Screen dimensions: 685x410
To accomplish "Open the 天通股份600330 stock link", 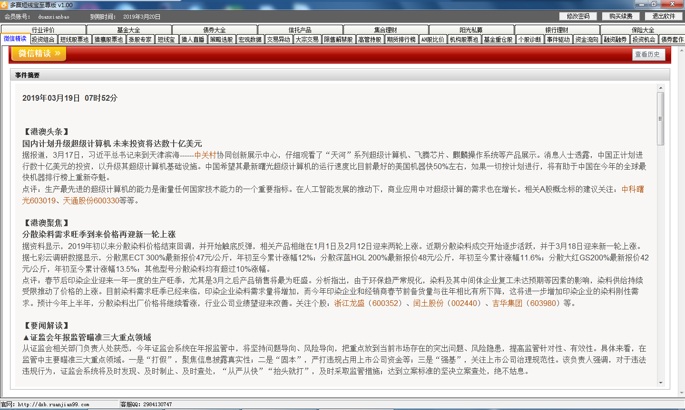I will (91, 200).
